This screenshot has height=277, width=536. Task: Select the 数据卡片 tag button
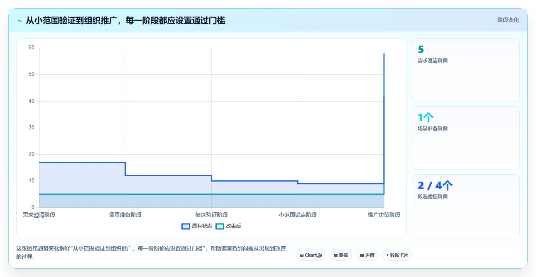397,255
